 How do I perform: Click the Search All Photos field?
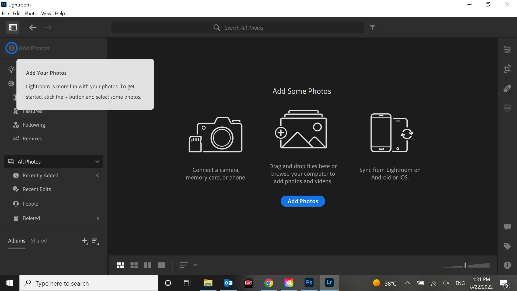(x=244, y=28)
